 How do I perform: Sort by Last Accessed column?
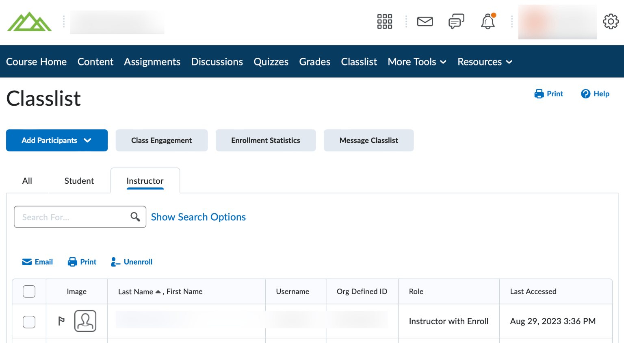[x=533, y=292]
